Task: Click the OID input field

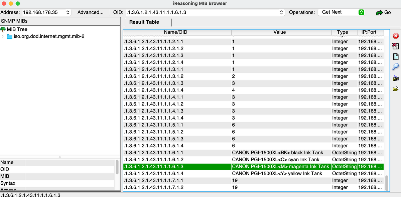Action: pos(202,12)
